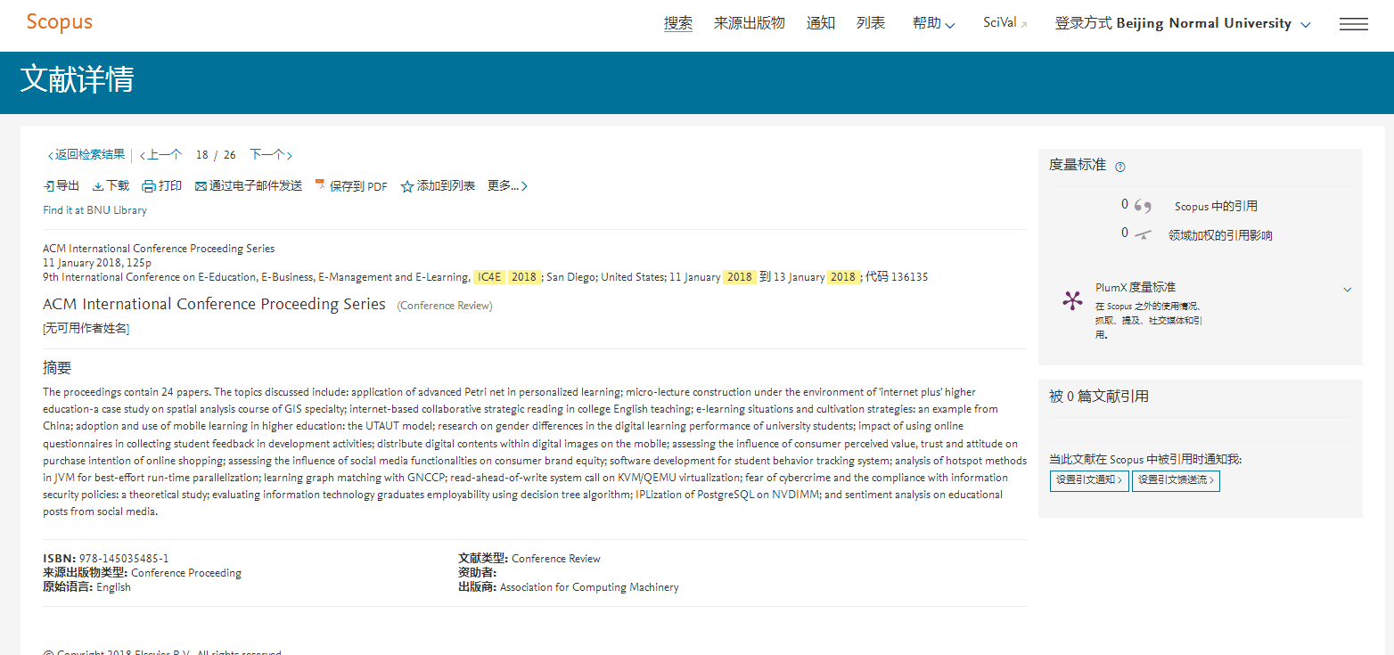Save document with 保存到 PDF
1394x655 pixels.
point(351,186)
